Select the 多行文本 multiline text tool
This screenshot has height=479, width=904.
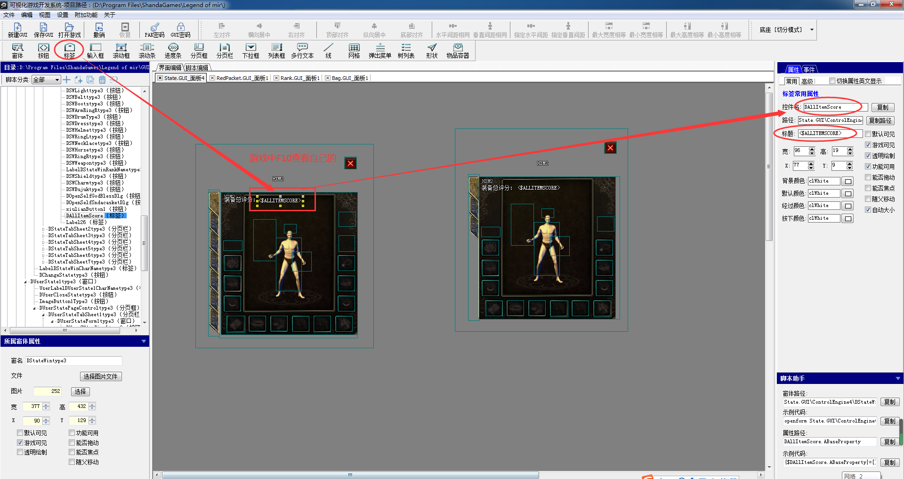(302, 51)
